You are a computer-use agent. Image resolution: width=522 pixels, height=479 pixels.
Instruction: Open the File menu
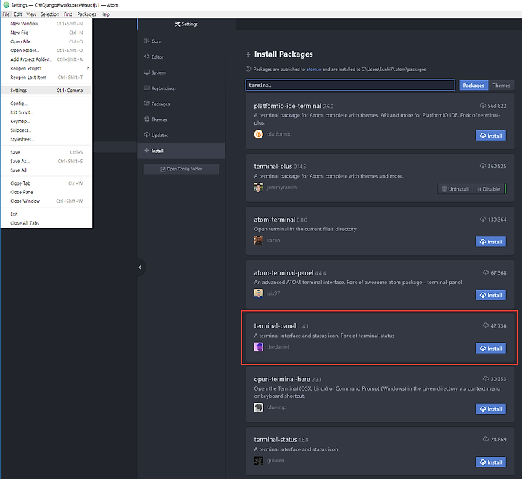(6, 14)
